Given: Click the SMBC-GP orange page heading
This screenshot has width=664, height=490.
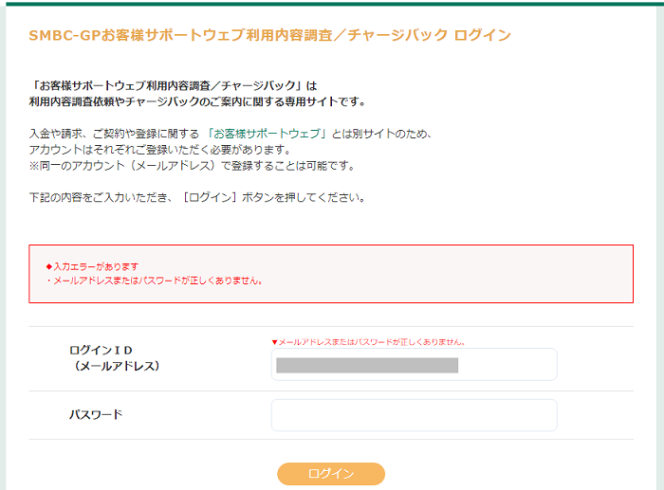Looking at the screenshot, I should coord(269,35).
